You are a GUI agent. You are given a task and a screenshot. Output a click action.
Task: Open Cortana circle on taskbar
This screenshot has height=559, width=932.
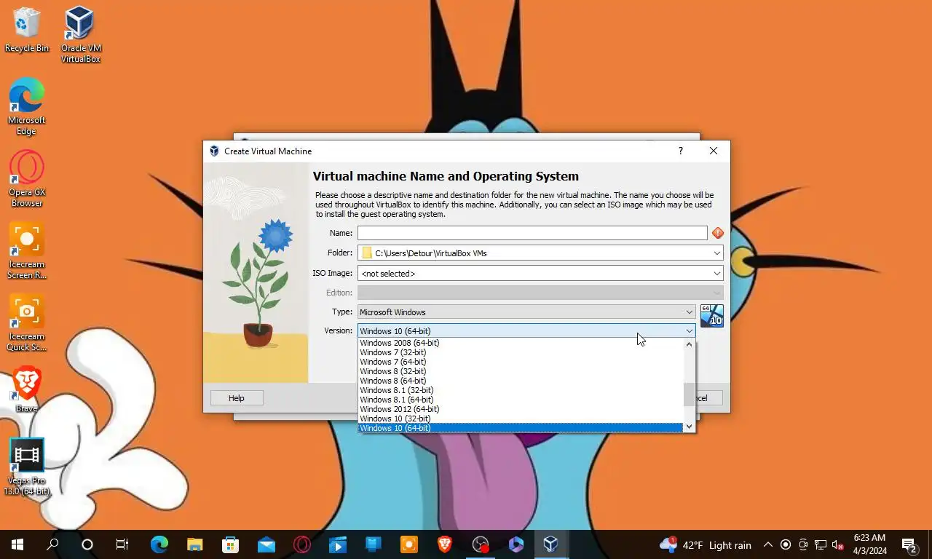(87, 544)
